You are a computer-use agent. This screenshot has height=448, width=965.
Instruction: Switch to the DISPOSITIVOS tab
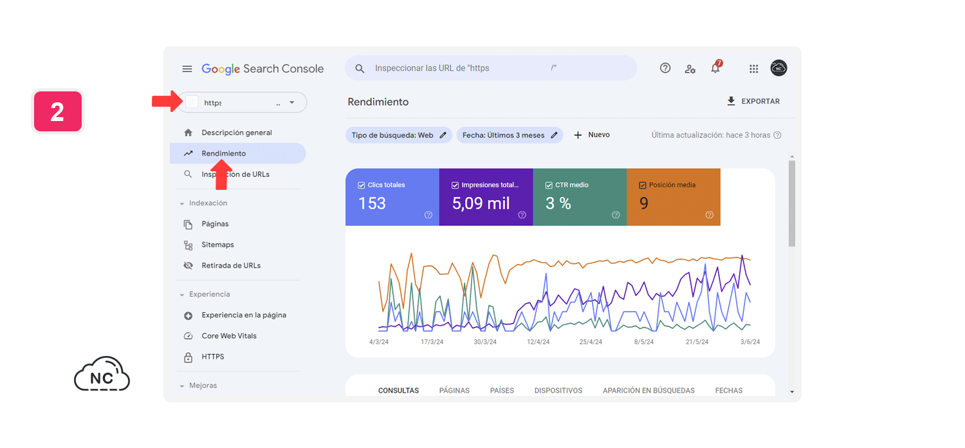[x=558, y=391]
